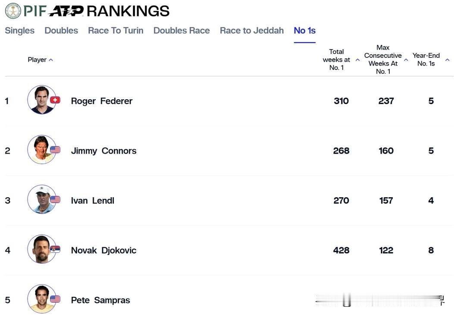Click Ivan Lendl's profile photo
The width and height of the screenshot is (454, 315).
click(x=41, y=199)
